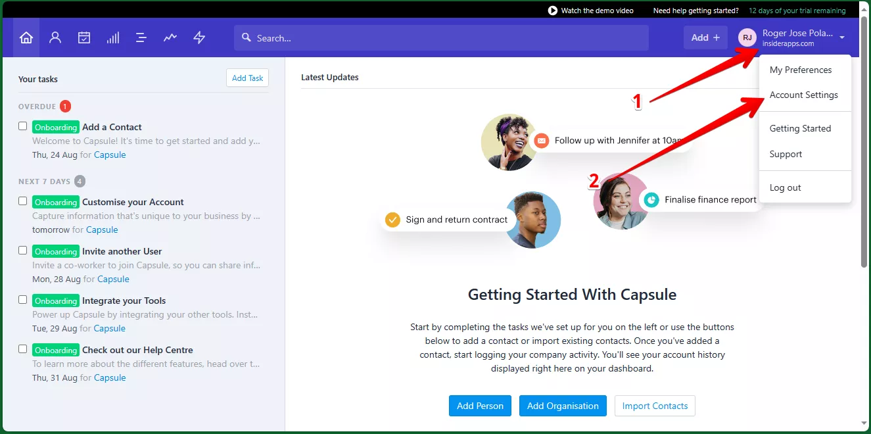Check the Add a Contact task checkbox
Image resolution: width=871 pixels, height=434 pixels.
(23, 126)
